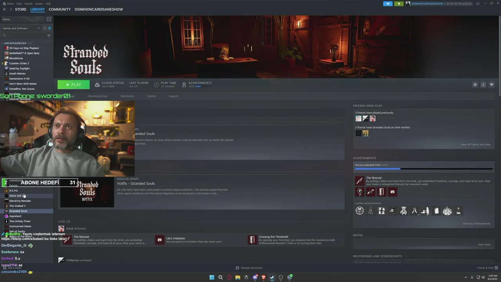This screenshot has width=501, height=282.
Task: Toggle ready-to-play filter icon
Action: (x=50, y=28)
